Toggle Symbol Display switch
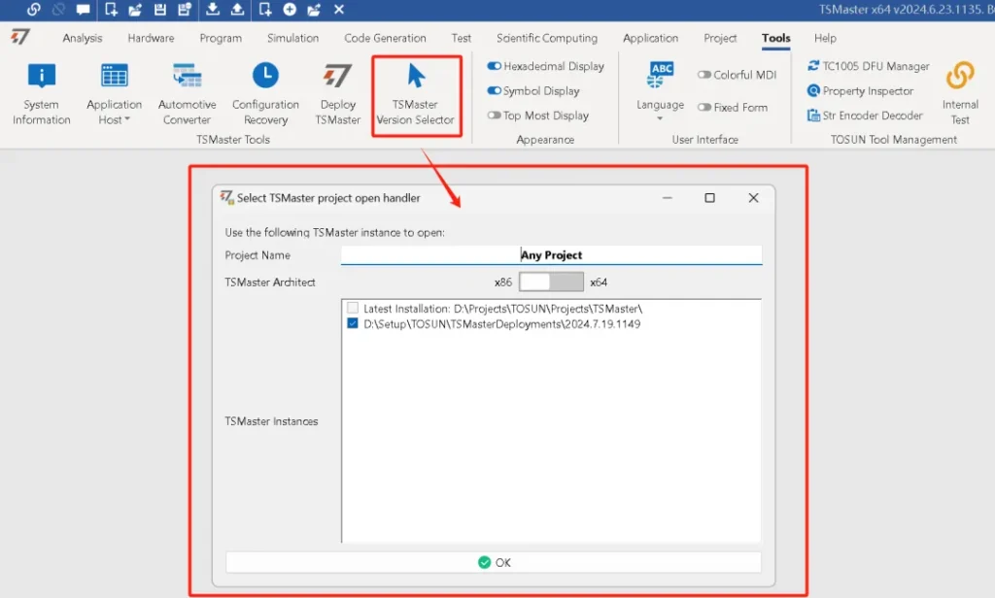This screenshot has width=995, height=598. [x=495, y=91]
